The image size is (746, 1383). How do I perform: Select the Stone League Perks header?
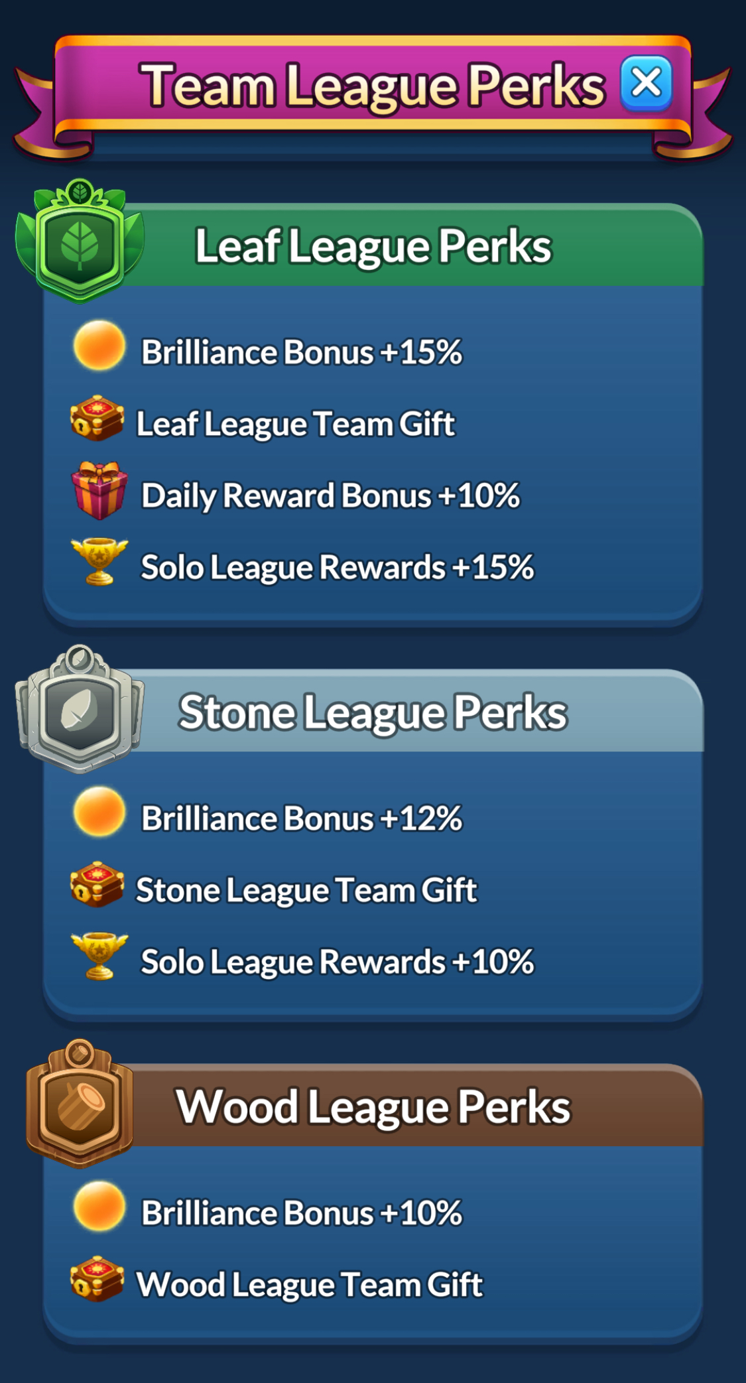pos(373,712)
